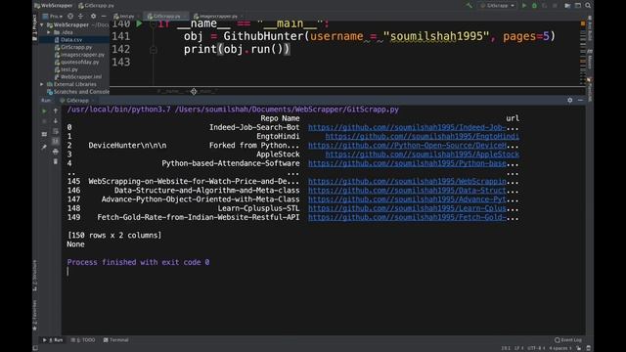626x352 pixels.
Task: Open Project panel settings gear
Action: 94,17
